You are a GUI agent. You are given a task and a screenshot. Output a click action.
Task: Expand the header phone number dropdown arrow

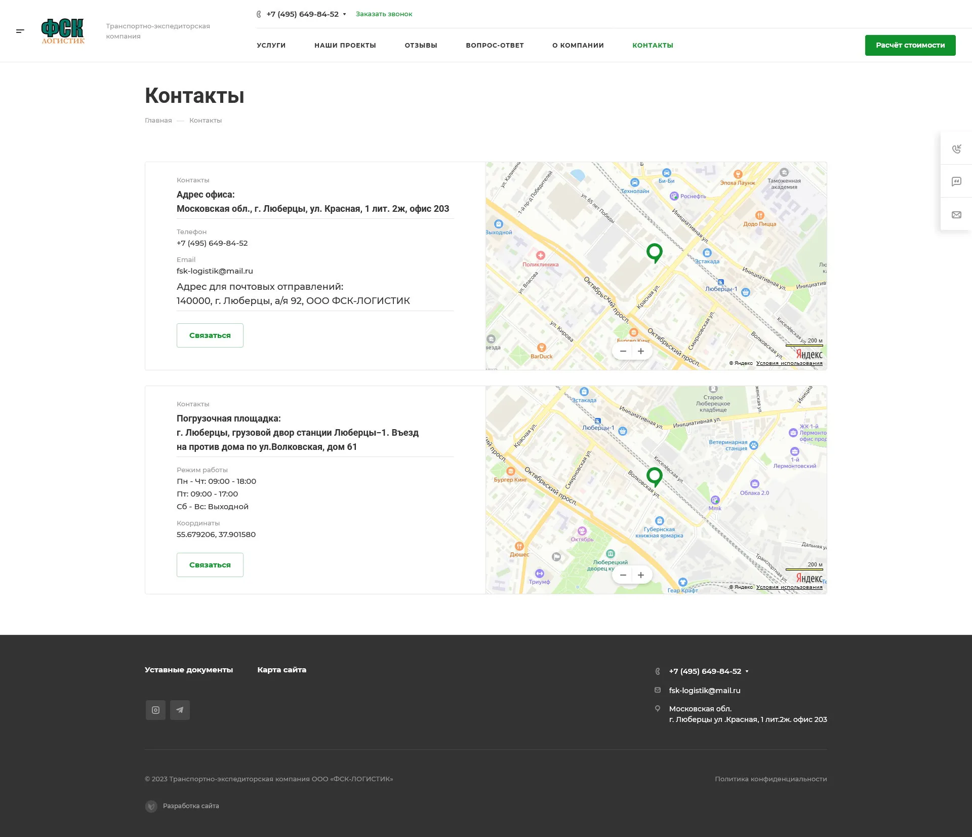(x=345, y=14)
